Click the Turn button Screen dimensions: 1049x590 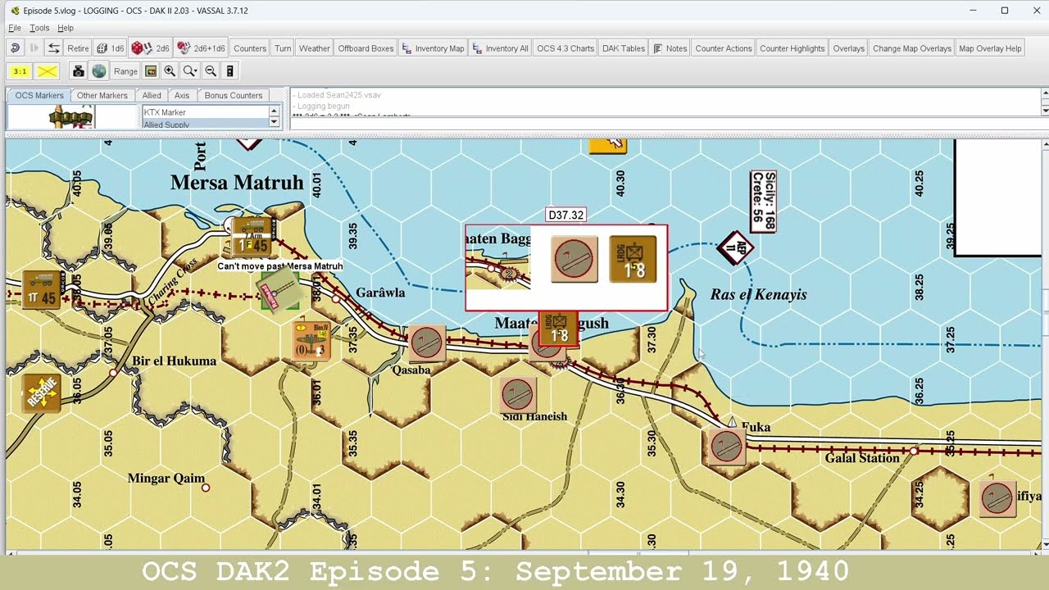(283, 48)
